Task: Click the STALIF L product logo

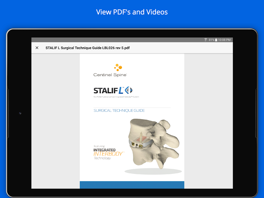Action: click(x=113, y=90)
